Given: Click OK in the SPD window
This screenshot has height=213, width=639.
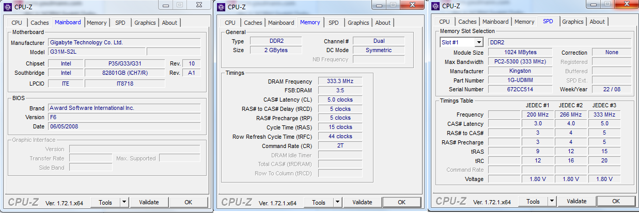Looking at the screenshot, I should 616,201.
